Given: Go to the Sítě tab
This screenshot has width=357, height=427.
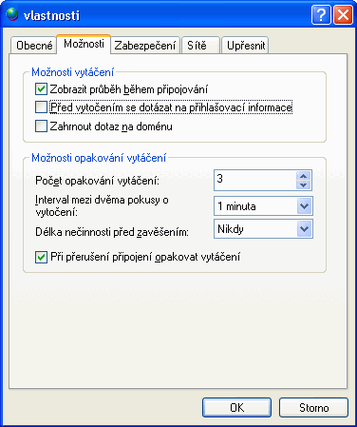Looking at the screenshot, I should click(x=200, y=46).
